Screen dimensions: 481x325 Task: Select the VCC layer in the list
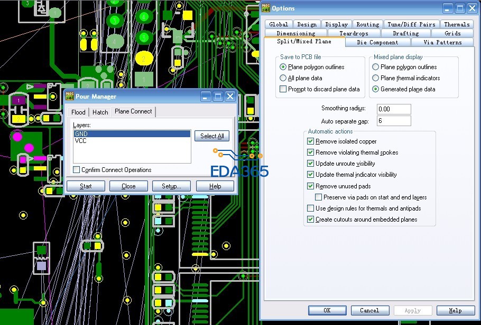click(x=81, y=141)
